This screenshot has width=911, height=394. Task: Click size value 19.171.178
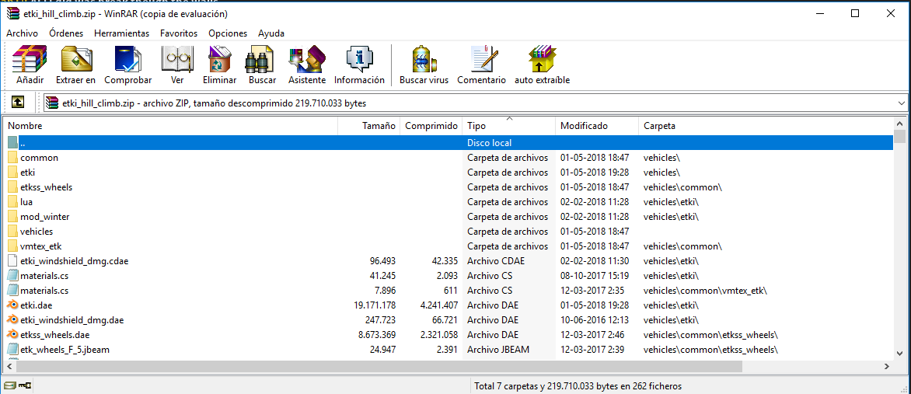374,305
